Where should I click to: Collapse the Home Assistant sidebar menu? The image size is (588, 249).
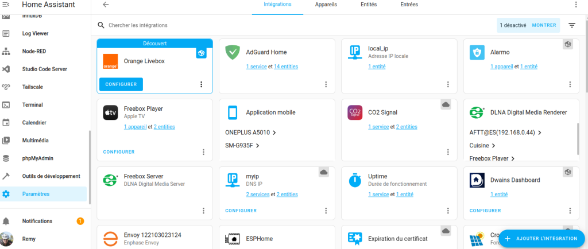(x=6, y=5)
